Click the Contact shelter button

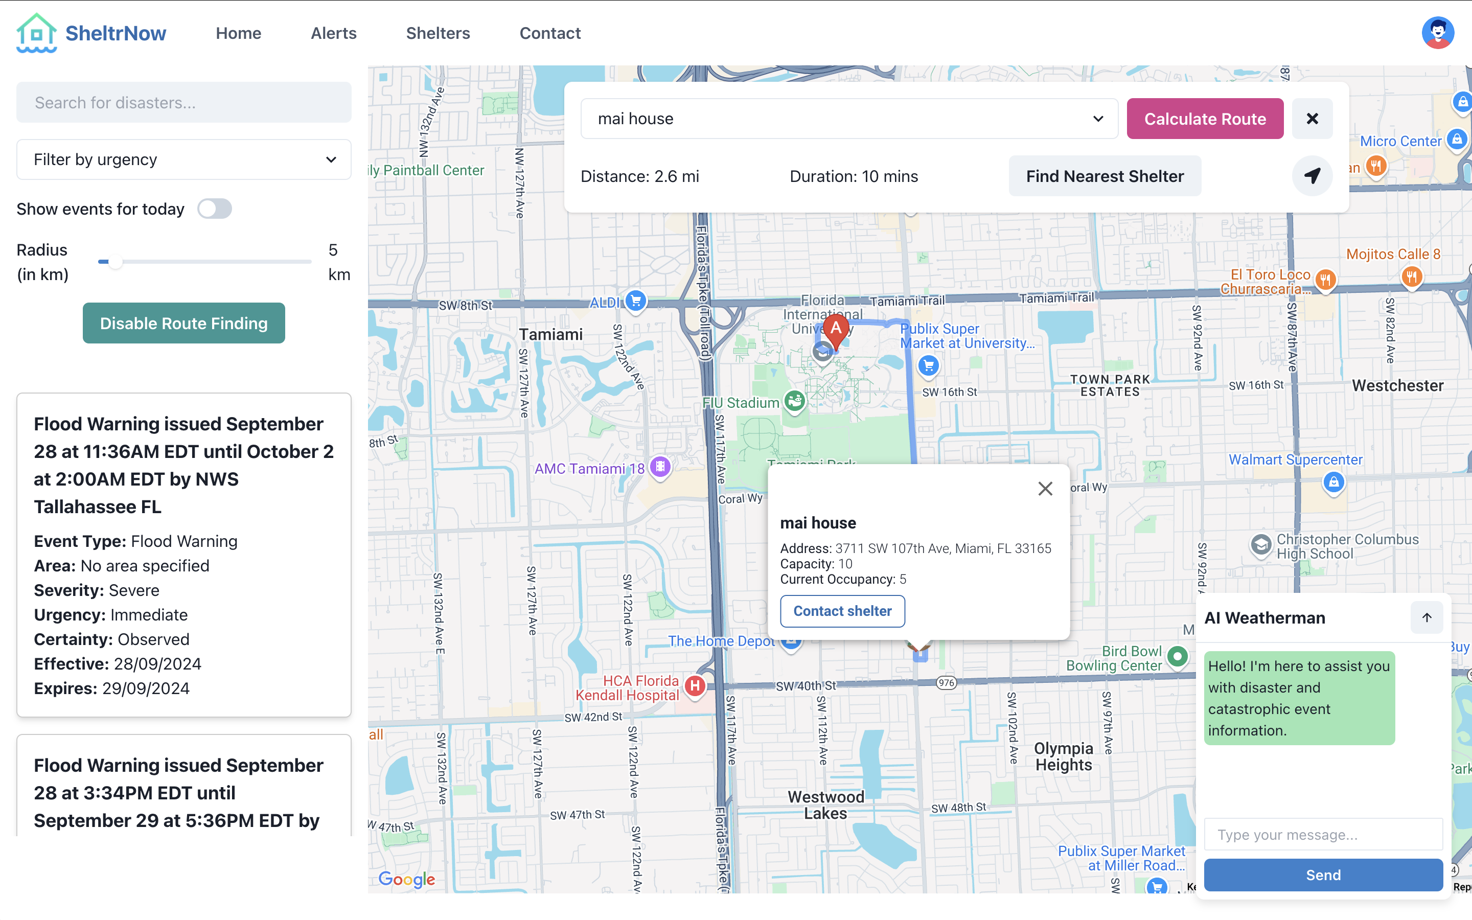point(842,611)
